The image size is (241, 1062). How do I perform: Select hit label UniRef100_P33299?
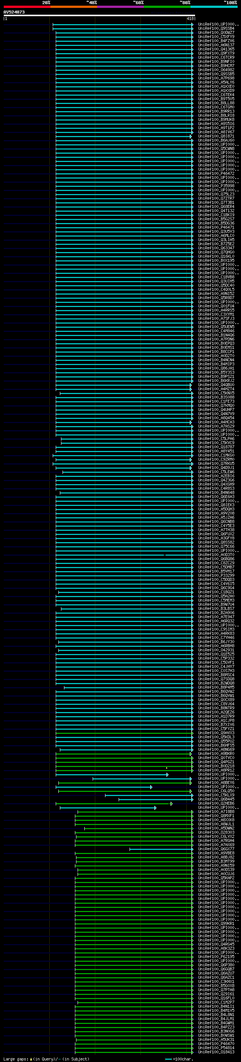pyautogui.click(x=216, y=576)
